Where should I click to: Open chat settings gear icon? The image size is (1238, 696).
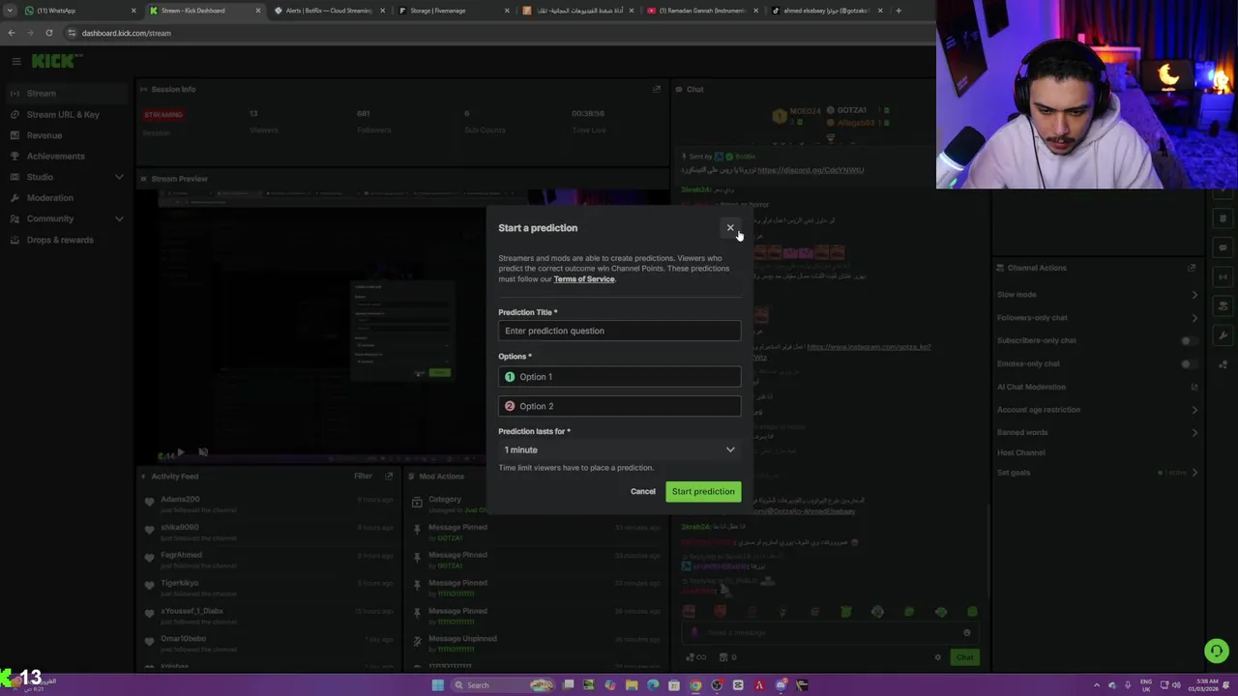click(937, 657)
